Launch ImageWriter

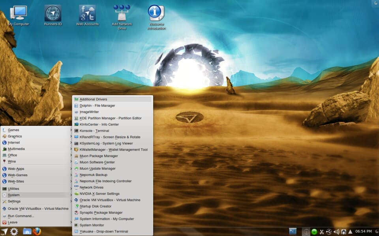tap(113, 112)
